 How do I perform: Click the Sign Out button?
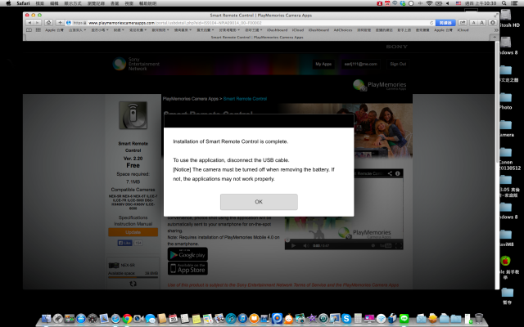tap(398, 64)
